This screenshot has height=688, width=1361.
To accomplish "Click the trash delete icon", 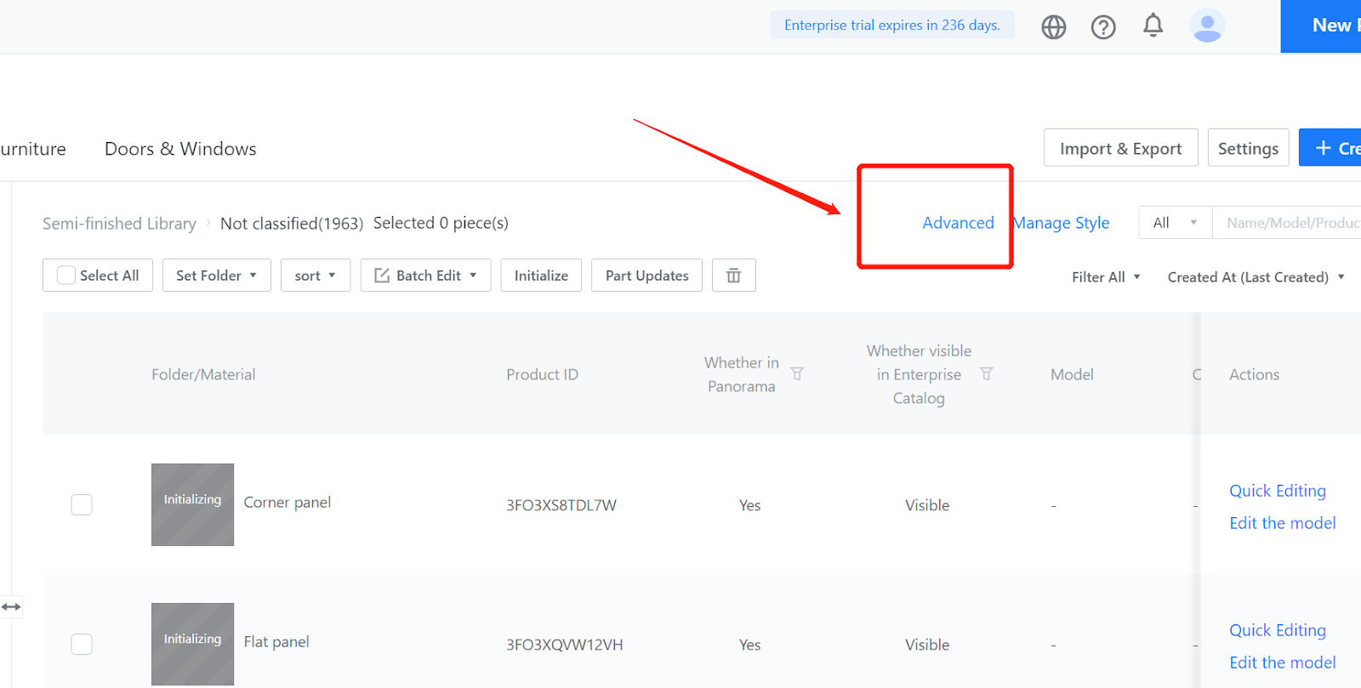I will [x=733, y=276].
